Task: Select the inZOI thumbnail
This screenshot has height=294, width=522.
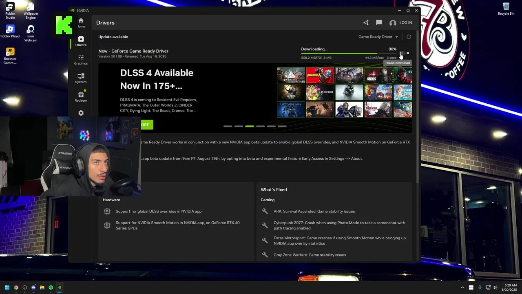Action: [403, 93]
